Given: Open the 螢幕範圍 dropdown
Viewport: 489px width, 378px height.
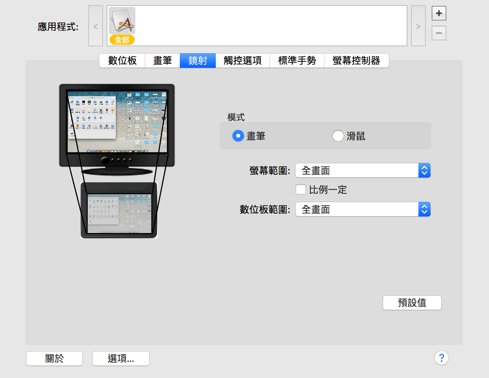Looking at the screenshot, I should (x=363, y=171).
